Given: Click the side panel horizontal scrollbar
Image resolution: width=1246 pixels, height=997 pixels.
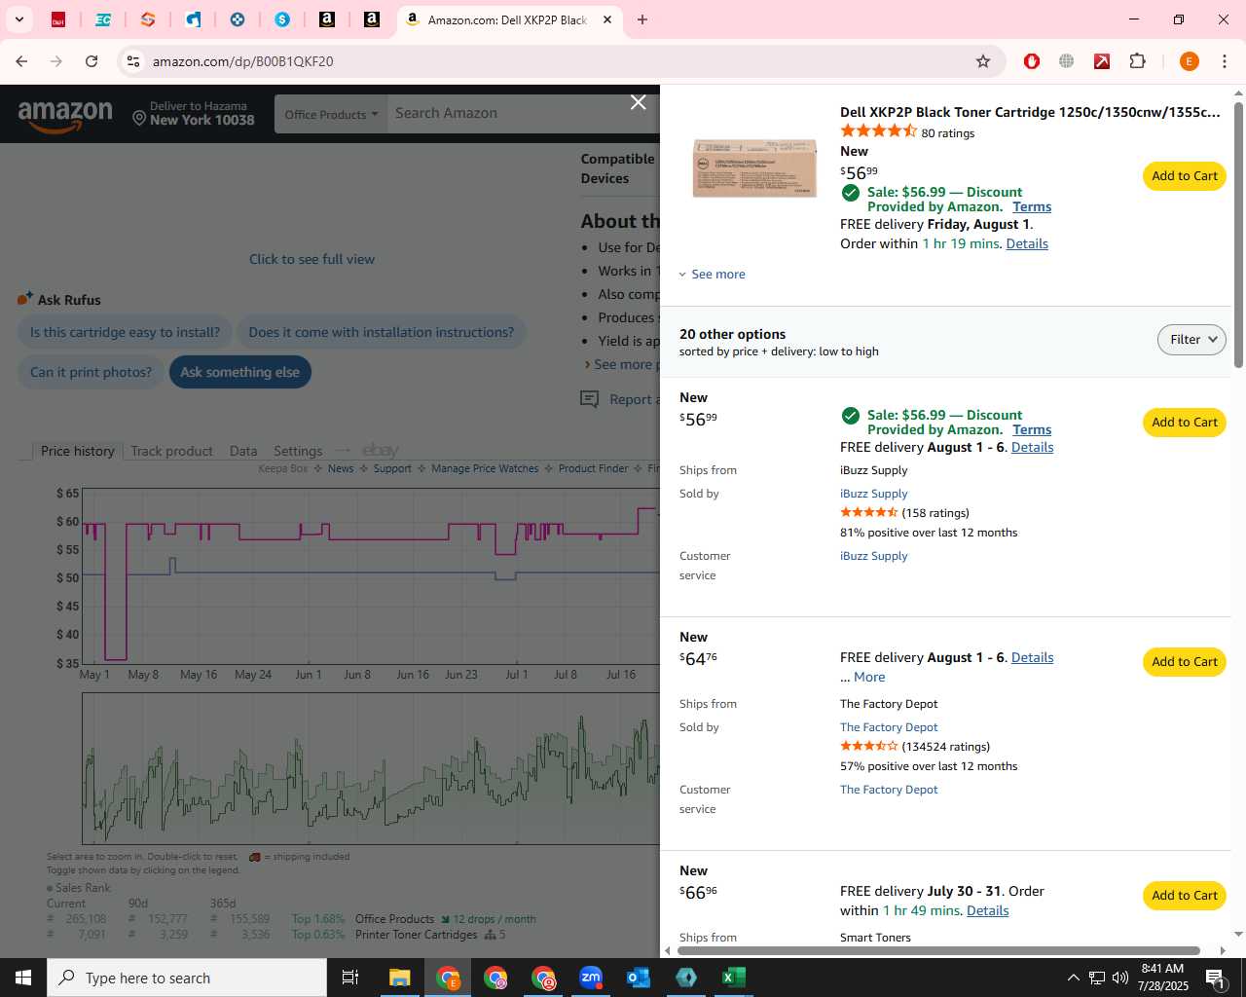Looking at the screenshot, I should 938,950.
